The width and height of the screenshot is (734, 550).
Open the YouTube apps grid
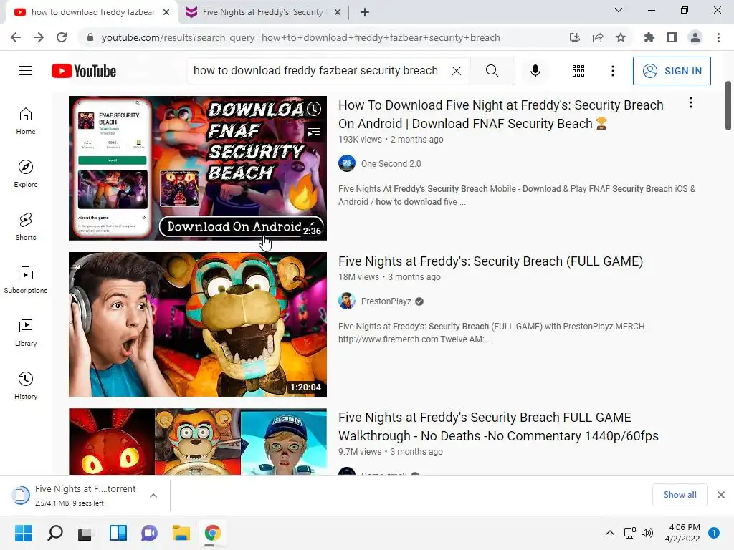578,71
